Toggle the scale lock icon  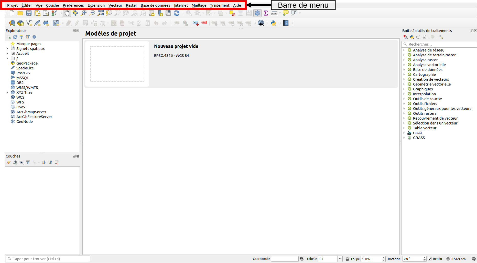click(x=347, y=259)
